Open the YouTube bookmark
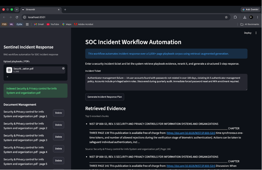Viewport: 262px width, 170px height. (53, 24)
